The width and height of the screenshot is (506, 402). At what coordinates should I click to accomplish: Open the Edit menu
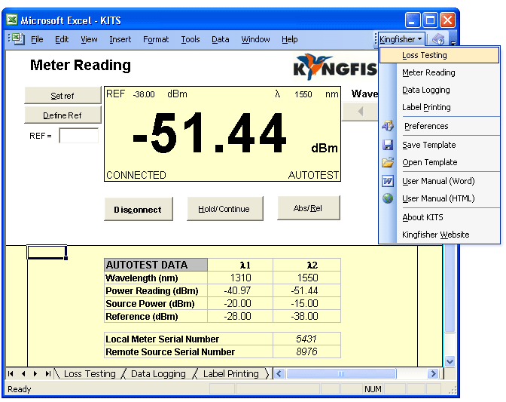pyautogui.click(x=62, y=39)
